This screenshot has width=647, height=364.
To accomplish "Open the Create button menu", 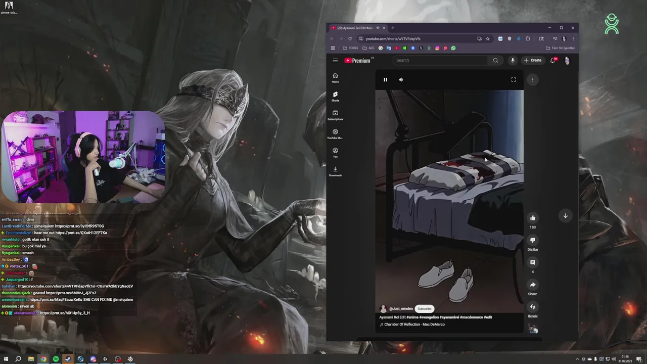I will [x=533, y=60].
